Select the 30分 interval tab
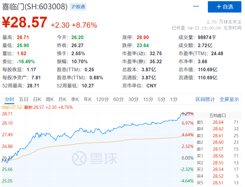The height and width of the screenshot is (187, 245). coord(133,99)
